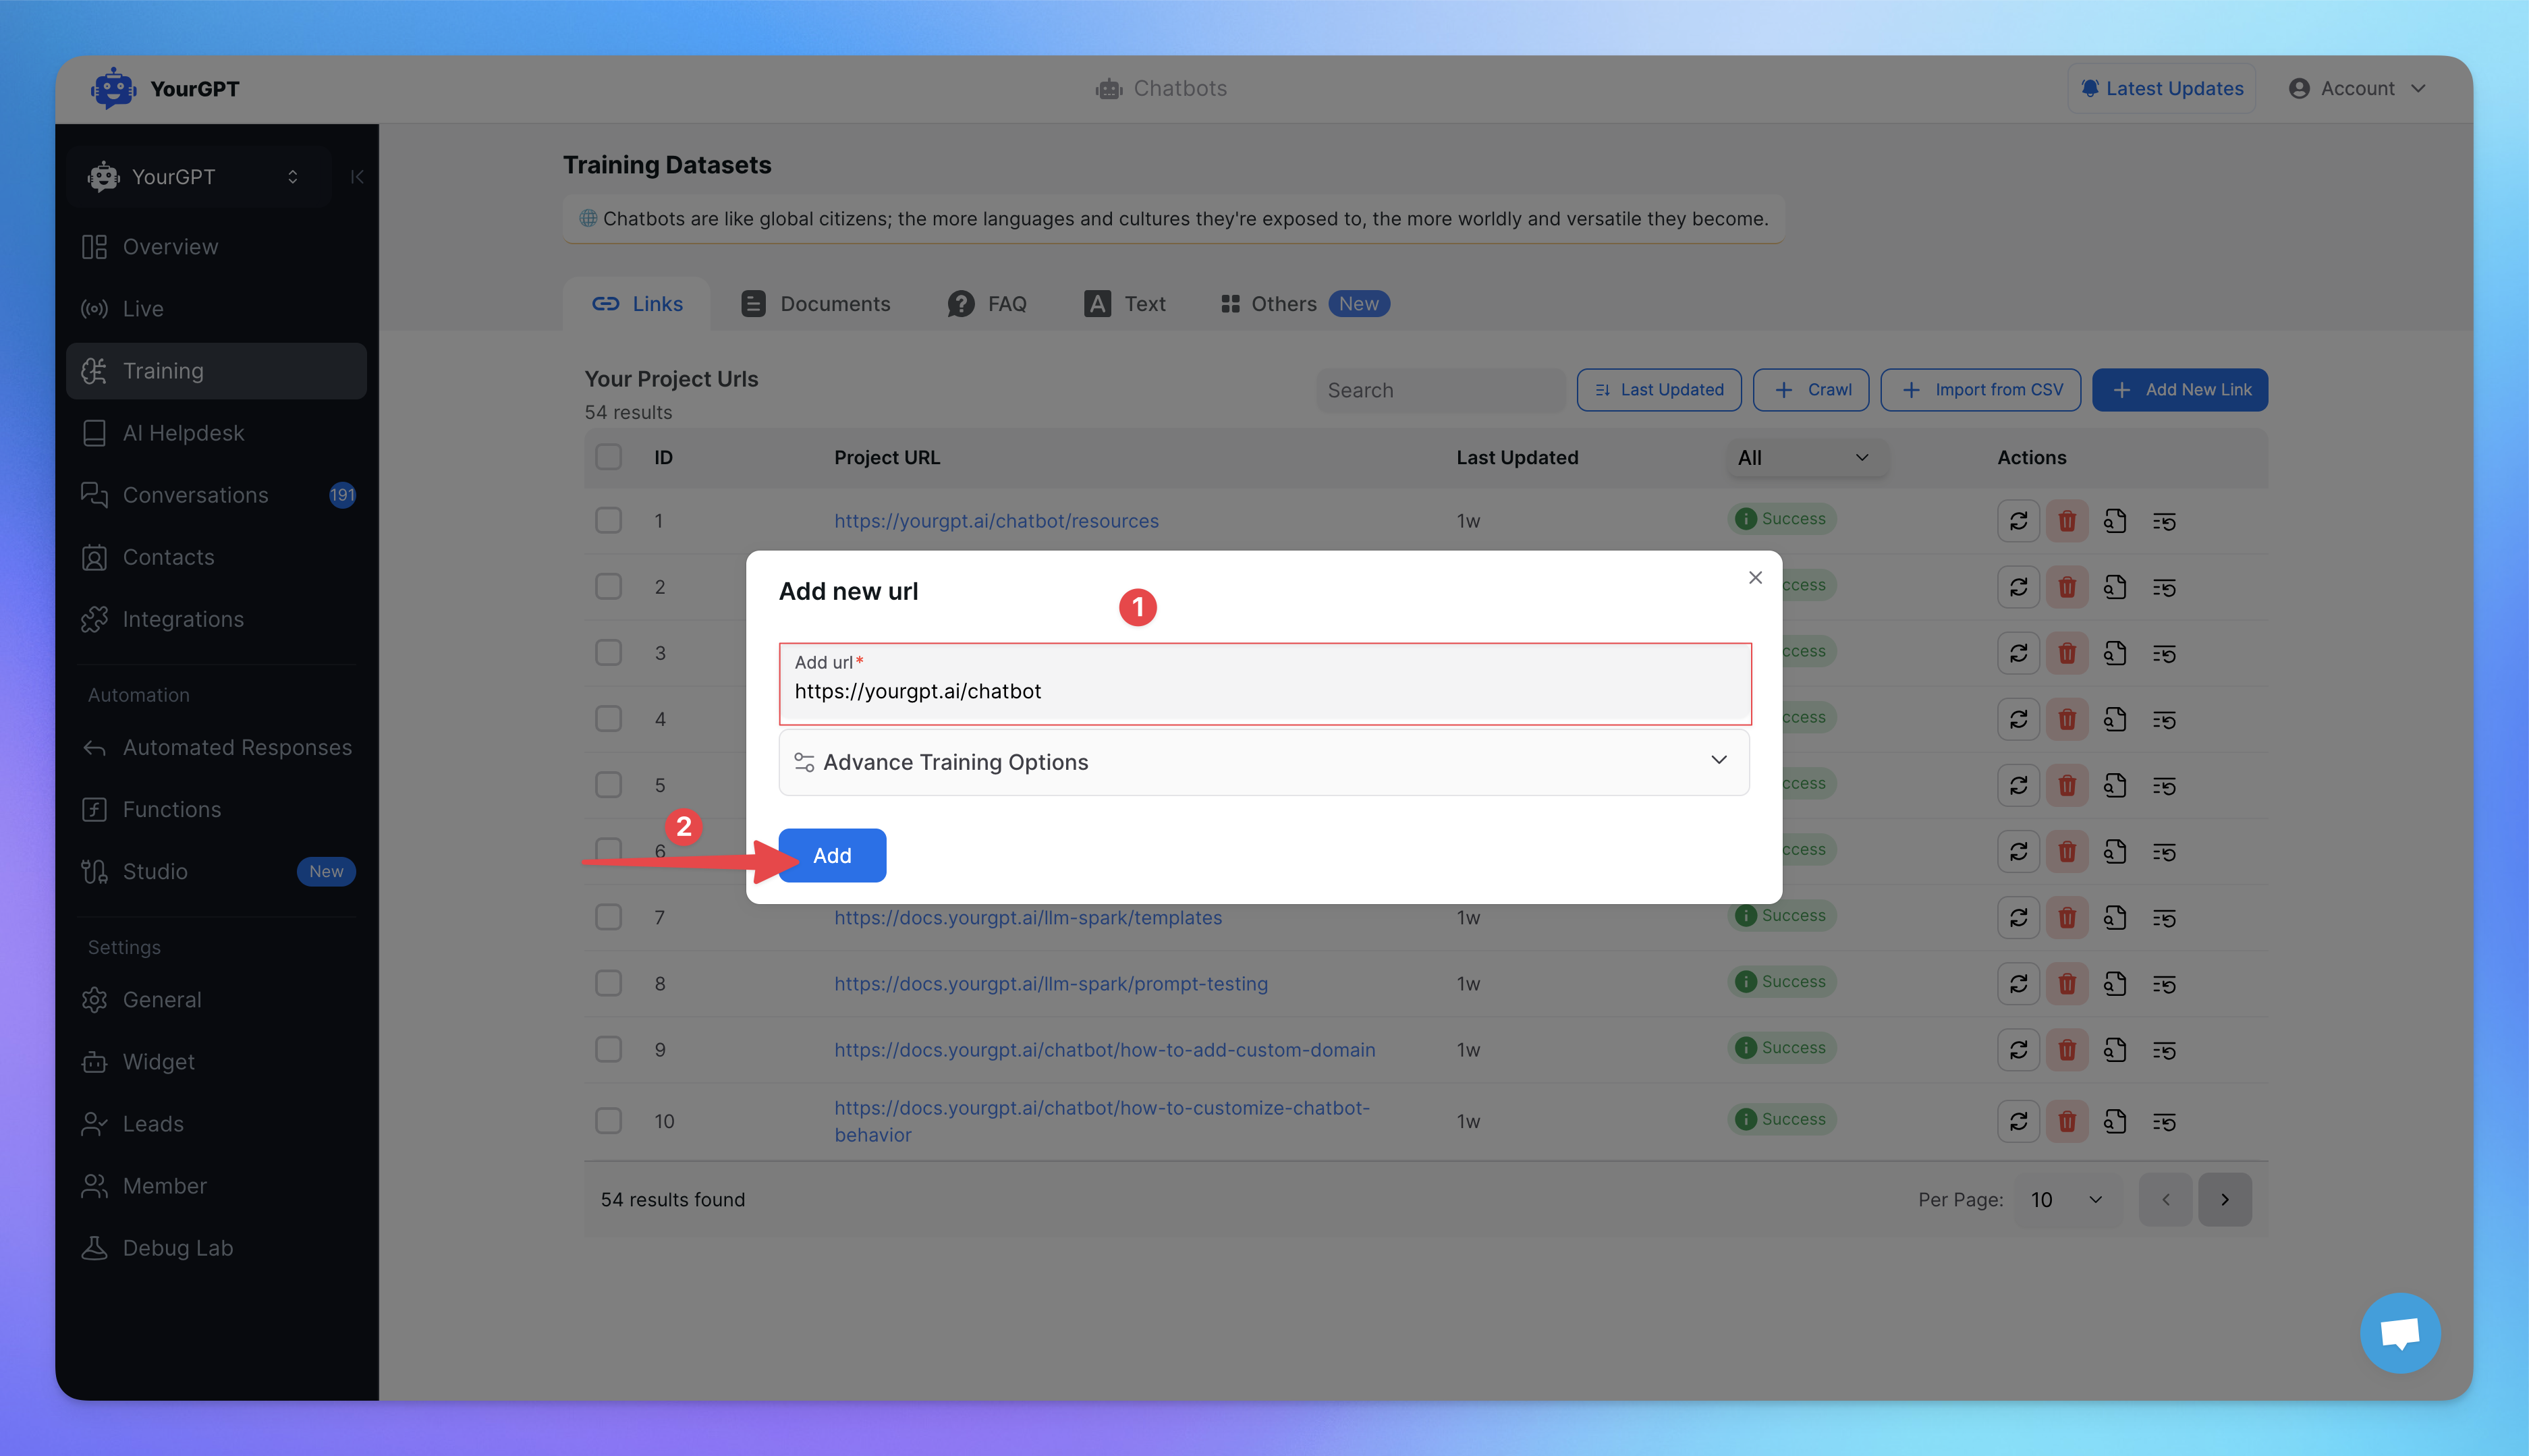This screenshot has width=2529, height=1456.
Task: Switch to the Text tab
Action: [1125, 304]
